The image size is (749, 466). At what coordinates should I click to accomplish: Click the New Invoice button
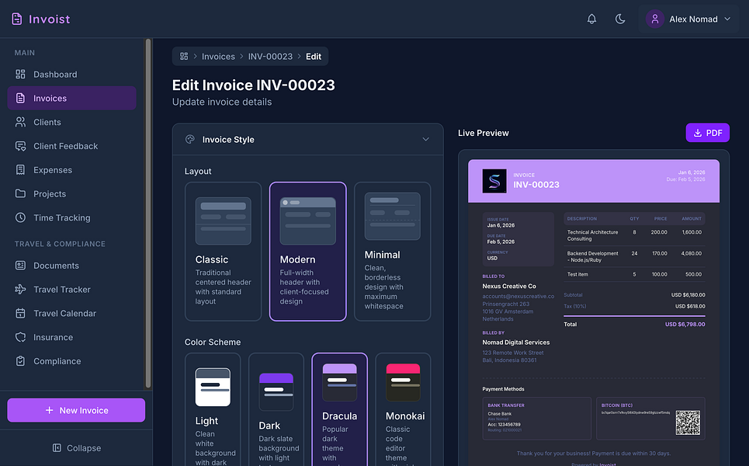click(76, 410)
